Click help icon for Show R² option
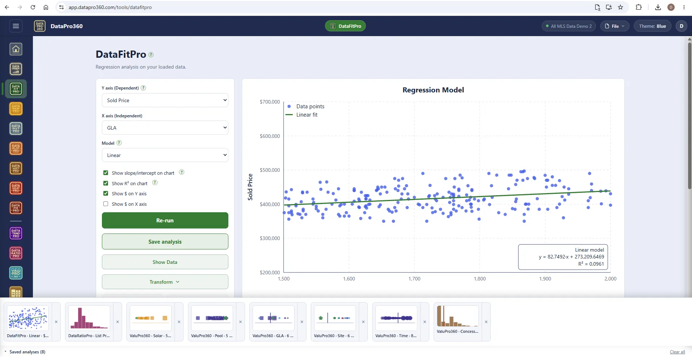Image resolution: width=692 pixels, height=357 pixels. pyautogui.click(x=155, y=183)
